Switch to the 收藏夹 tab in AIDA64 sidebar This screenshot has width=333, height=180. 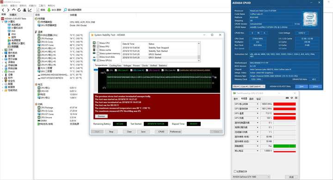pos(13,15)
